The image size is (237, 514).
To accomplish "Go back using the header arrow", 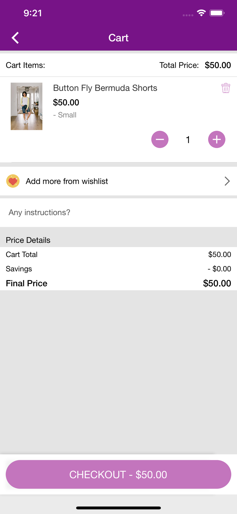I will coord(15,38).
